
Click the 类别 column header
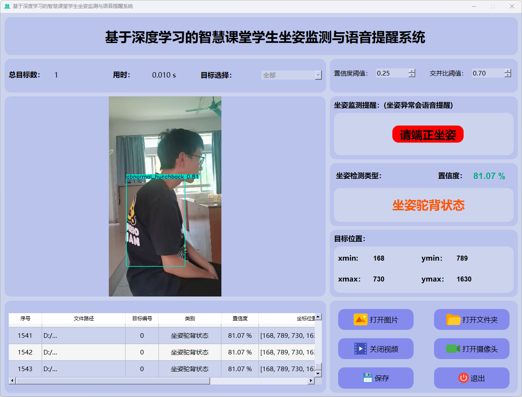[190, 318]
